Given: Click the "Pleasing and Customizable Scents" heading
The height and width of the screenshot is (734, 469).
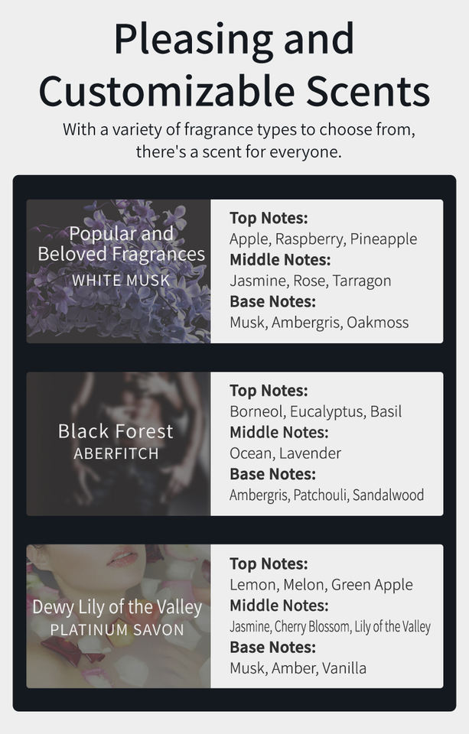Looking at the screenshot, I should coord(234,65).
